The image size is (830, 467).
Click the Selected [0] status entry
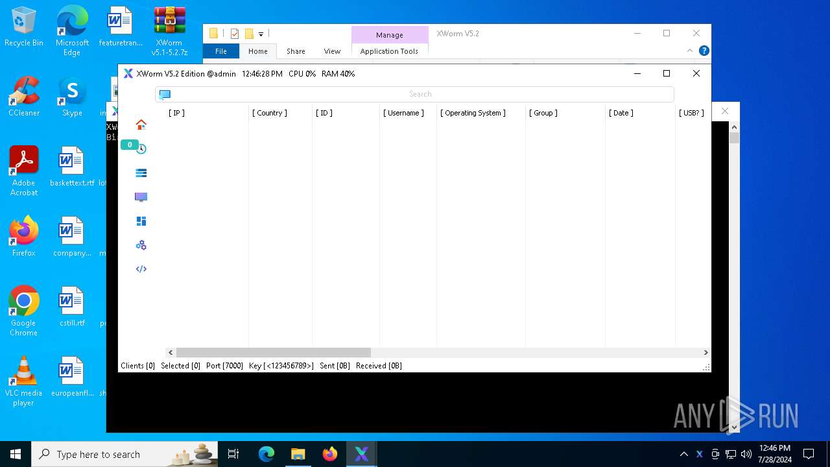click(180, 366)
